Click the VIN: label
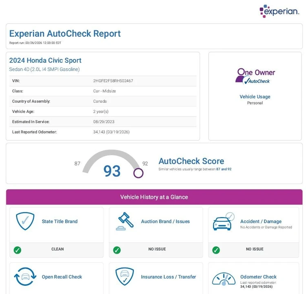The width and height of the screenshot is (306, 294). coord(16,81)
